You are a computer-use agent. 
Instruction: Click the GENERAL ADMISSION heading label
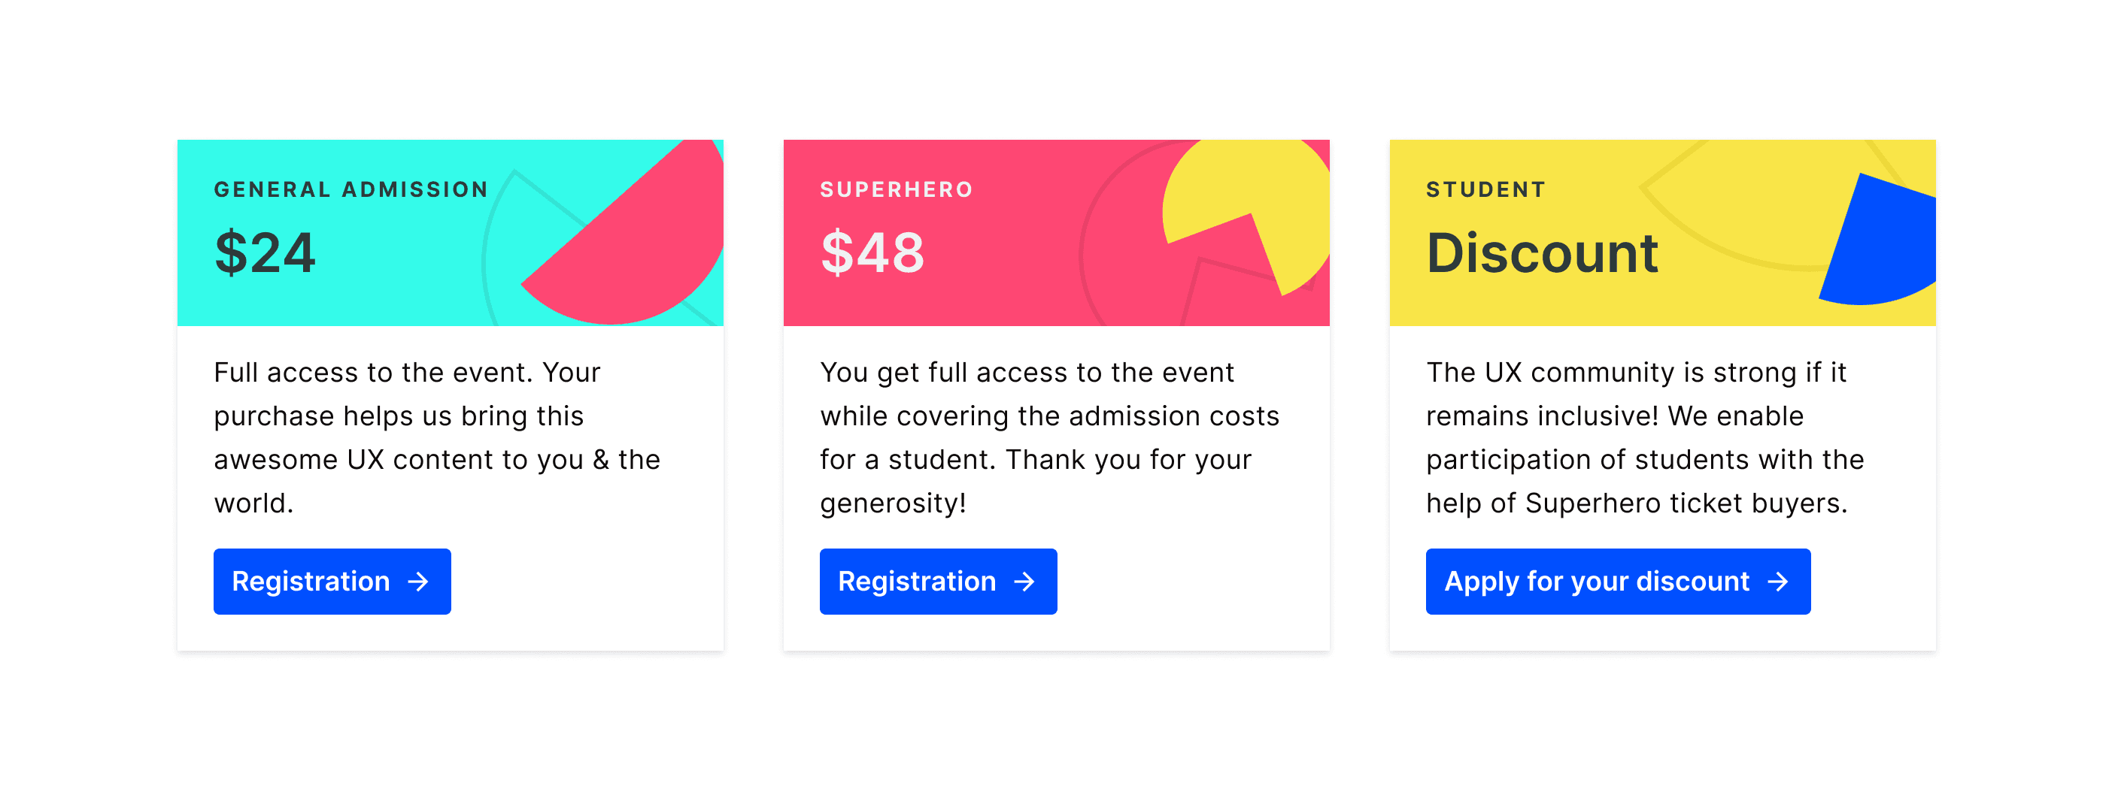[351, 189]
